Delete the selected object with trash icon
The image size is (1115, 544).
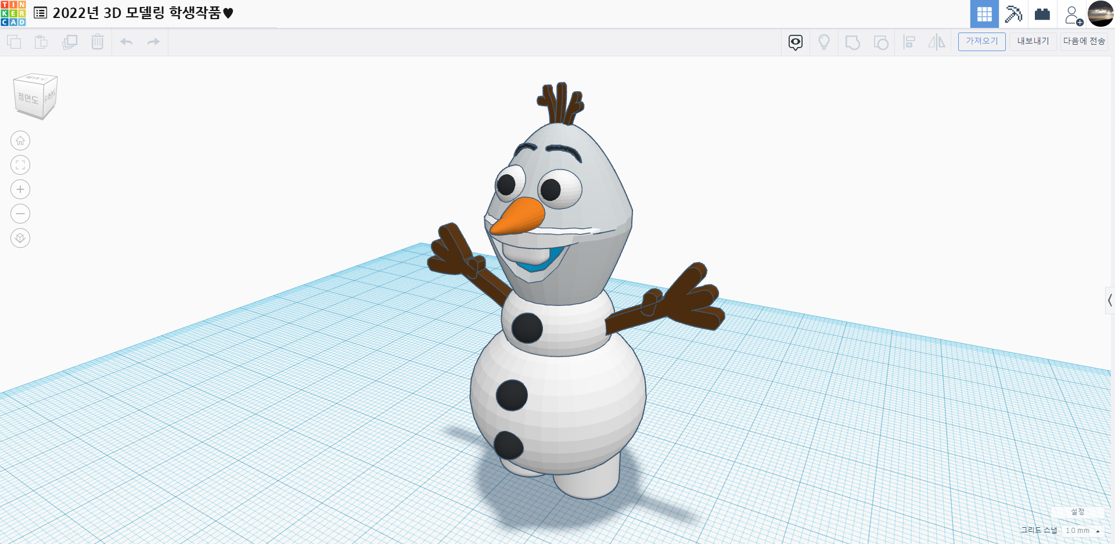tap(98, 42)
